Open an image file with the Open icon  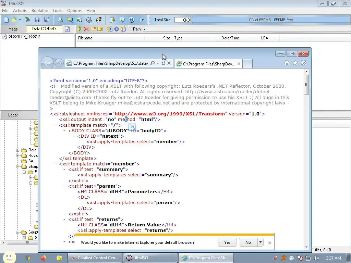point(14,20)
